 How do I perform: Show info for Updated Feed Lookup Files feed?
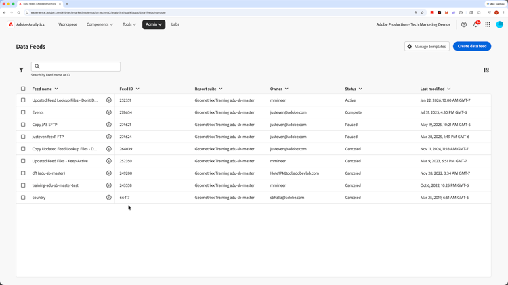(109, 100)
